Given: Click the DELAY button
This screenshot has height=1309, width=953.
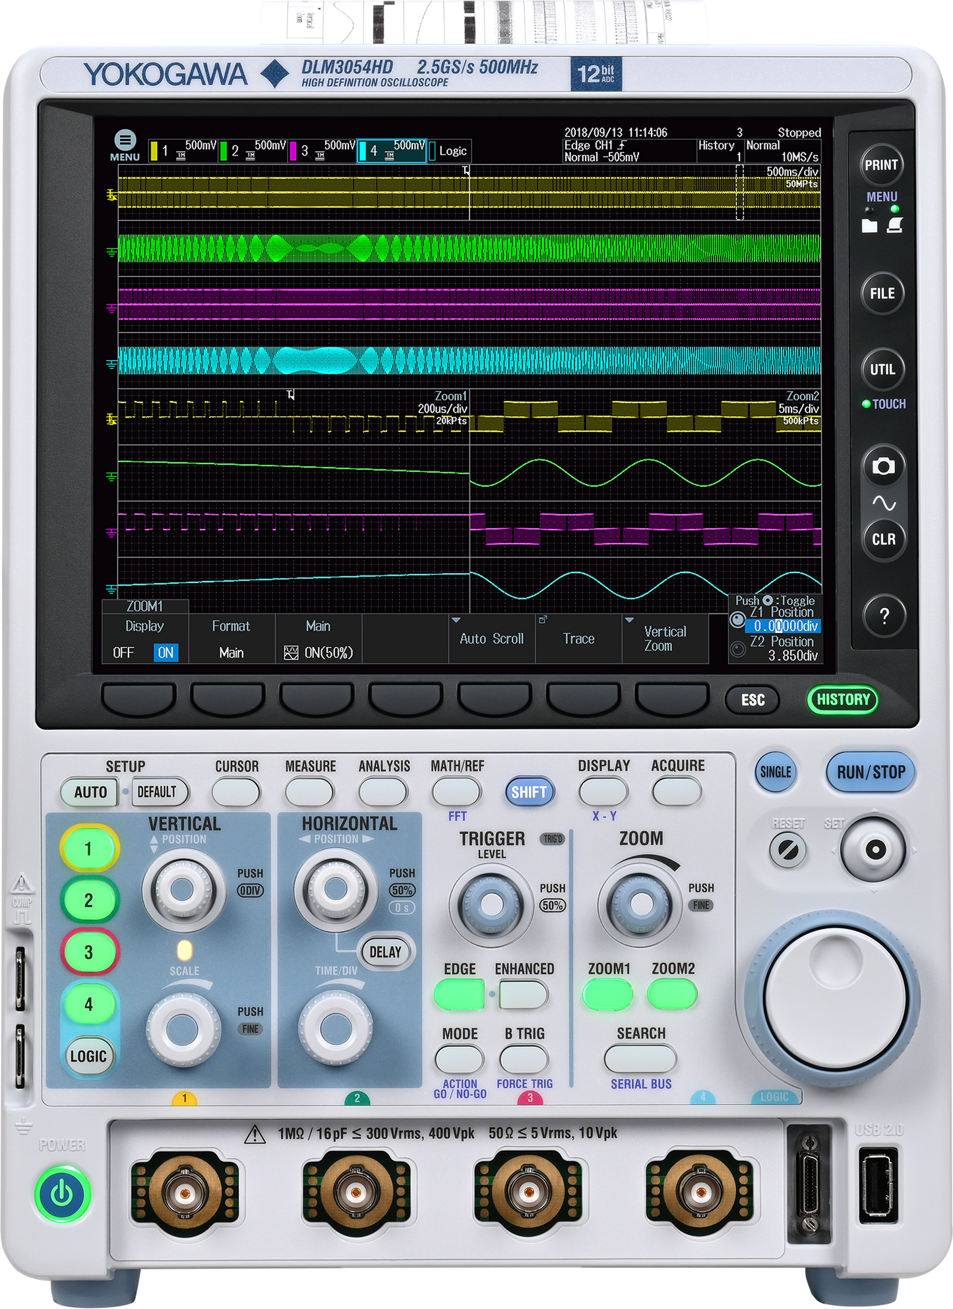Looking at the screenshot, I should point(385,952).
